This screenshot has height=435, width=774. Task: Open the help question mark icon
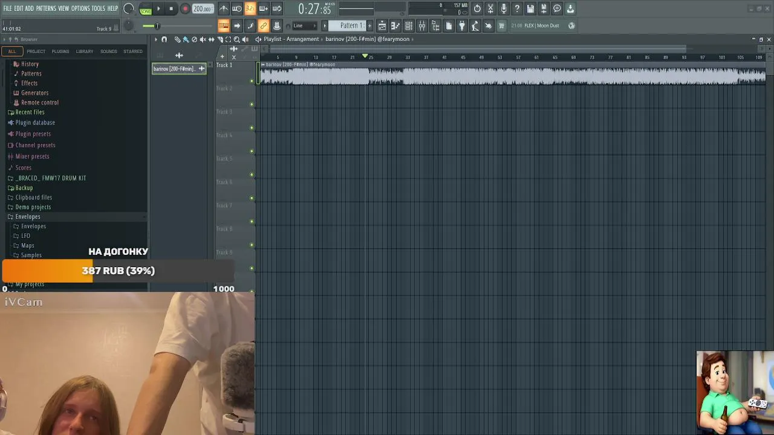[517, 8]
